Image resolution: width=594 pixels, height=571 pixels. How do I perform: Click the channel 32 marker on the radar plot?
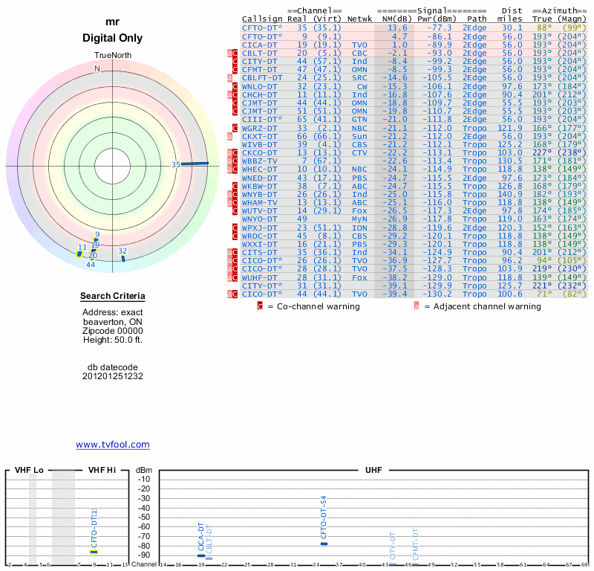123,257
